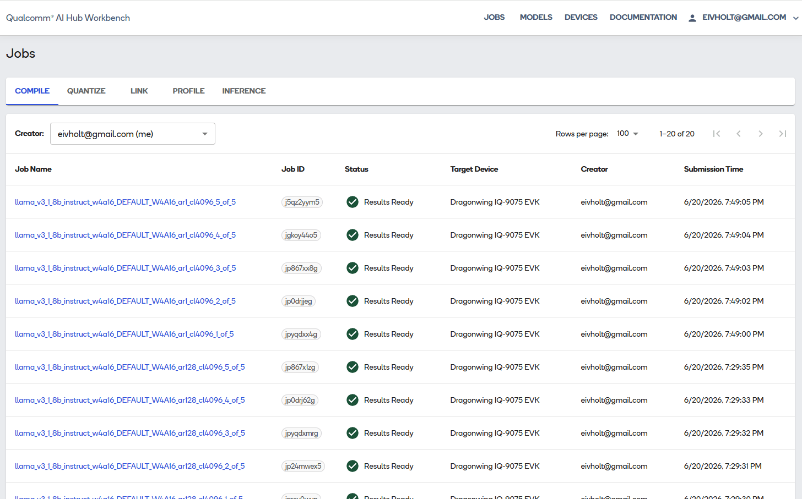Click job ID chip jp0drjjeg
The image size is (802, 499).
coord(299,301)
